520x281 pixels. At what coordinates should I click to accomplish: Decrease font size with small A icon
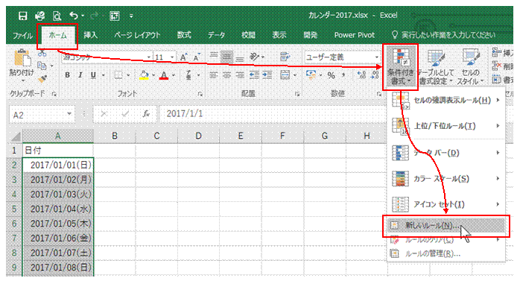click(x=197, y=57)
